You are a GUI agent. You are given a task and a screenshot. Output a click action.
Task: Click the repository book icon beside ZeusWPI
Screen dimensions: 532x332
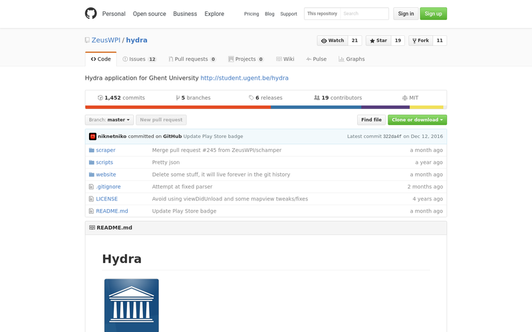click(87, 41)
